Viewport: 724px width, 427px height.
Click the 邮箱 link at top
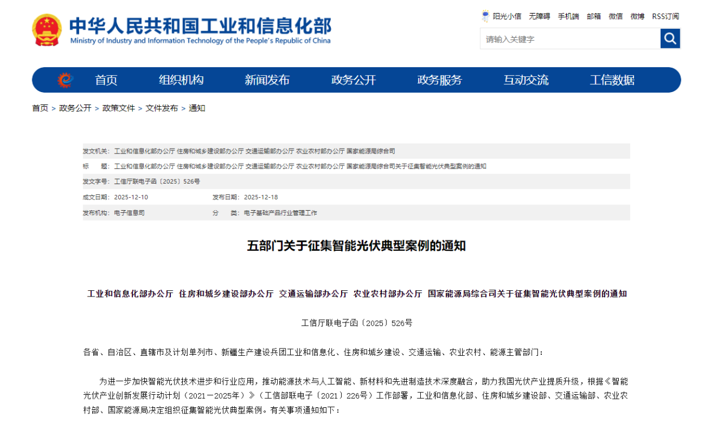pos(593,16)
